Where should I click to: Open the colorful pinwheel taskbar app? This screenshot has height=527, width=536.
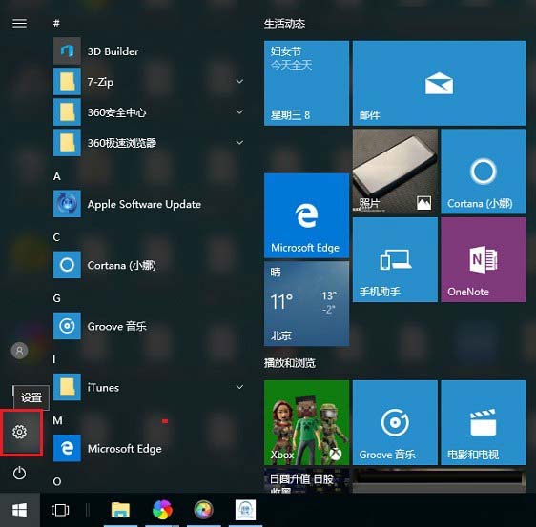click(x=162, y=510)
